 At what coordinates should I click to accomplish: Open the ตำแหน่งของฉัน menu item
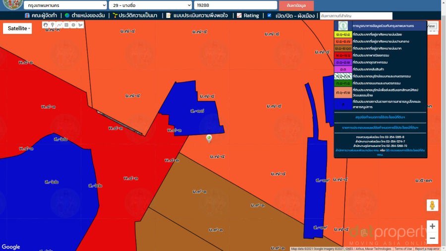84,15
